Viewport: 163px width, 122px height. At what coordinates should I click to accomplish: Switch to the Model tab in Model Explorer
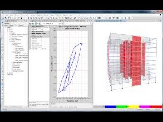tap(6, 25)
